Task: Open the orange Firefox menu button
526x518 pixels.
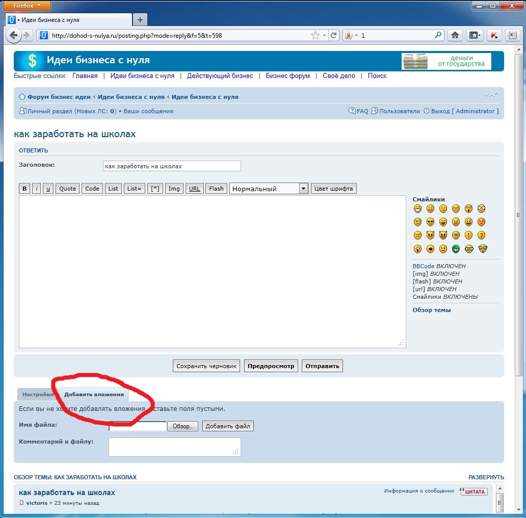Action: pos(28,6)
